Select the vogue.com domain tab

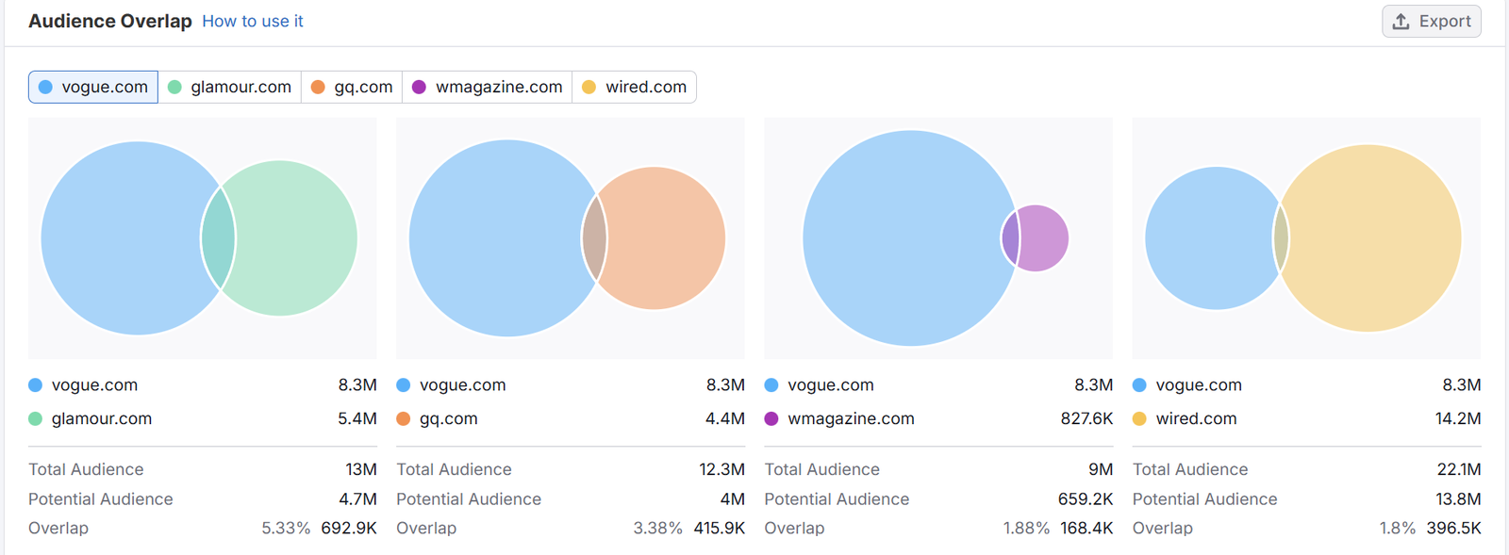pos(93,87)
